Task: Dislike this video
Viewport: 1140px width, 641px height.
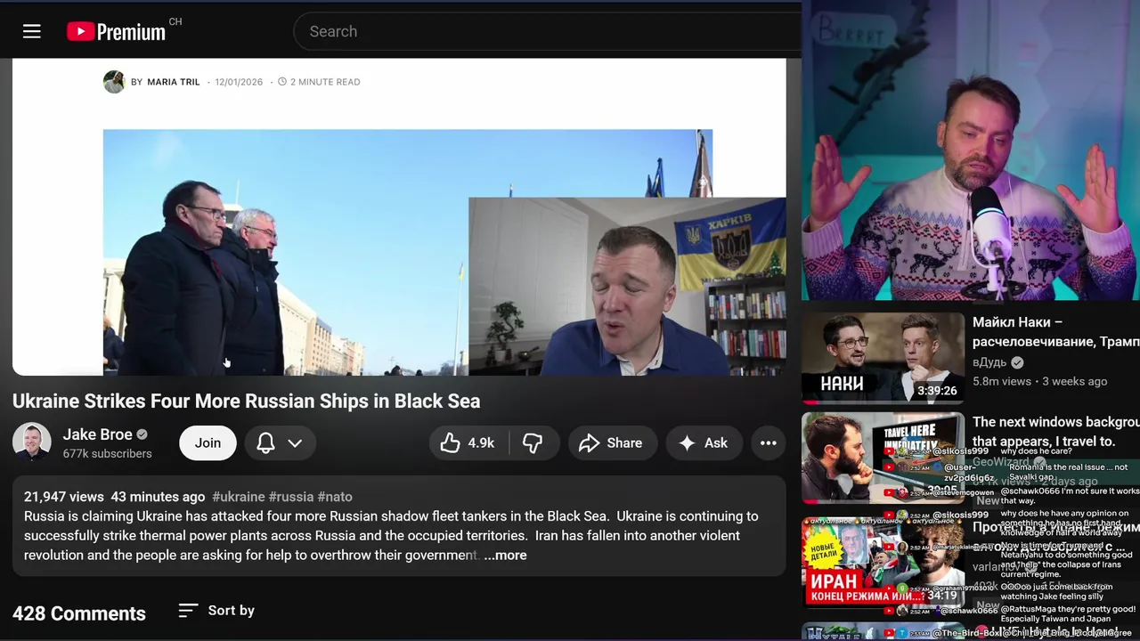Action: tap(533, 442)
